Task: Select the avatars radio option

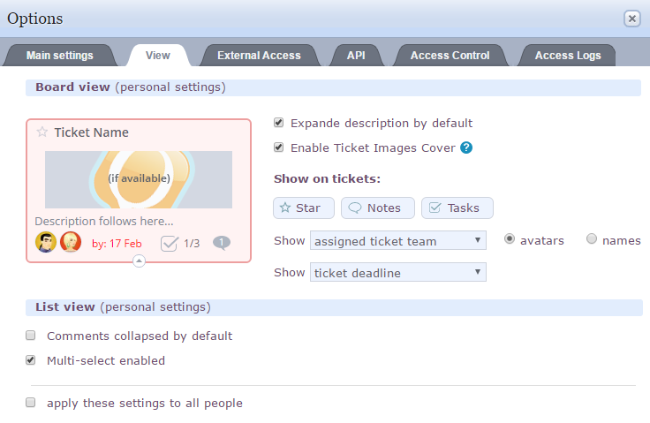Action: 510,238
